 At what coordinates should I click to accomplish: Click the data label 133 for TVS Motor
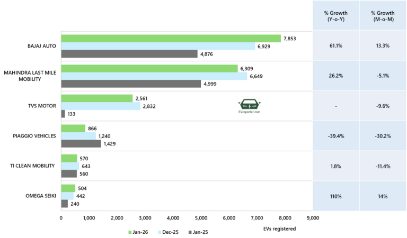(x=72, y=114)
